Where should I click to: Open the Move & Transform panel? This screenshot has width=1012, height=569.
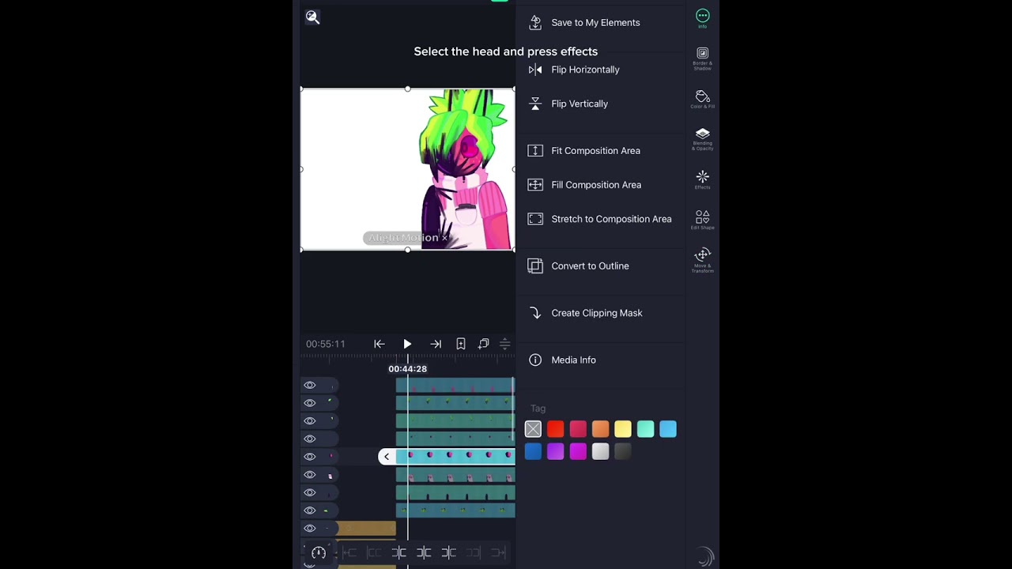coord(702,260)
